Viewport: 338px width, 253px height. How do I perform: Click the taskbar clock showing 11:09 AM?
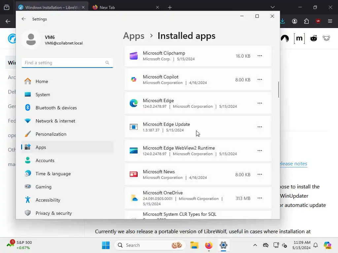pyautogui.click(x=302, y=245)
